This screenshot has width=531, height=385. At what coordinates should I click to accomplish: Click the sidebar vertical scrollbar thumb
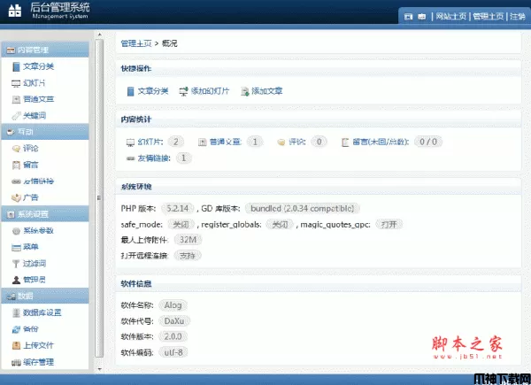[x=99, y=198]
